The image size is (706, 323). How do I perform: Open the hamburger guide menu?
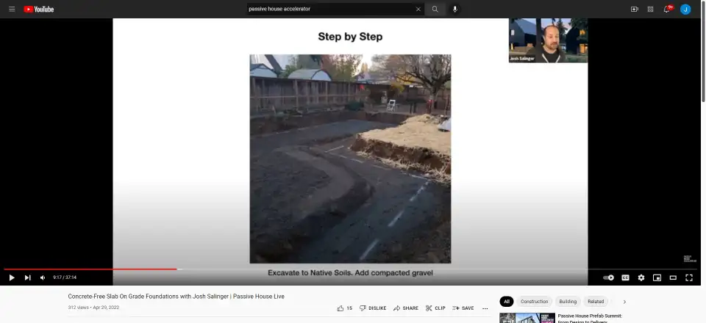tap(12, 9)
